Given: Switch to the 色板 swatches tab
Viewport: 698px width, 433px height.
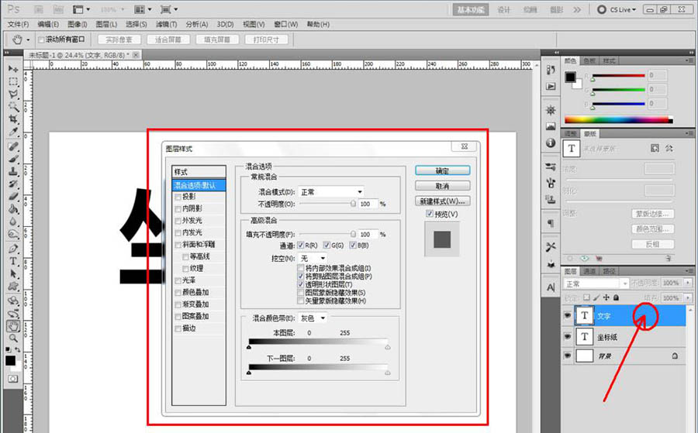Looking at the screenshot, I should (589, 61).
